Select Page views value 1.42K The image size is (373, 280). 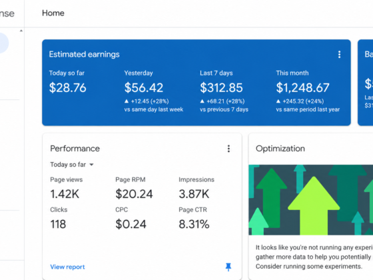65,194
